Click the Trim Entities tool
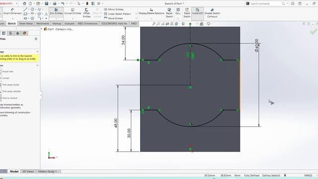This screenshot has height=179, width=318. tap(56, 11)
